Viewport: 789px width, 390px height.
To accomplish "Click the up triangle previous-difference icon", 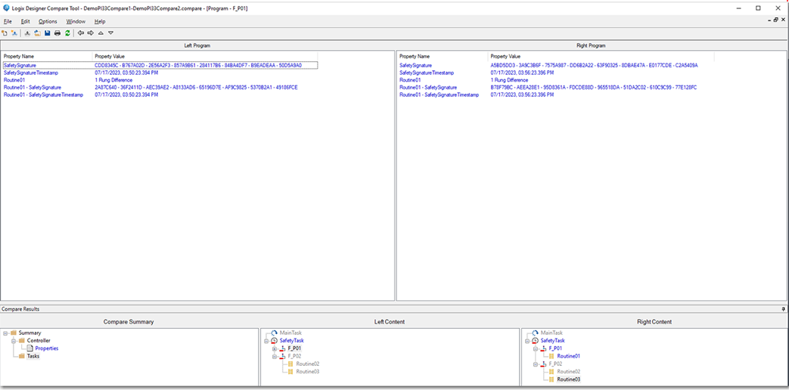I will click(x=101, y=33).
